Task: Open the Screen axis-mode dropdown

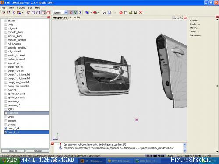Action: (x=66, y=13)
